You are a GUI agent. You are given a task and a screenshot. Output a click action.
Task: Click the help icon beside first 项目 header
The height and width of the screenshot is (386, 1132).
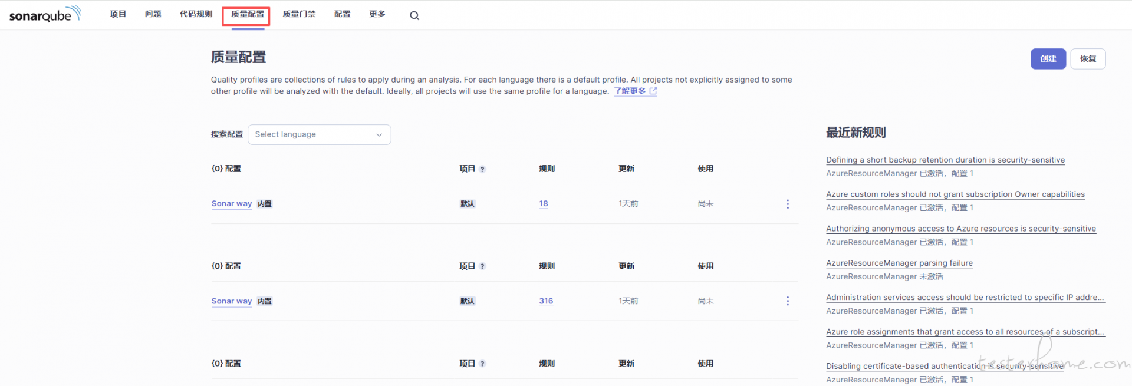pos(482,169)
